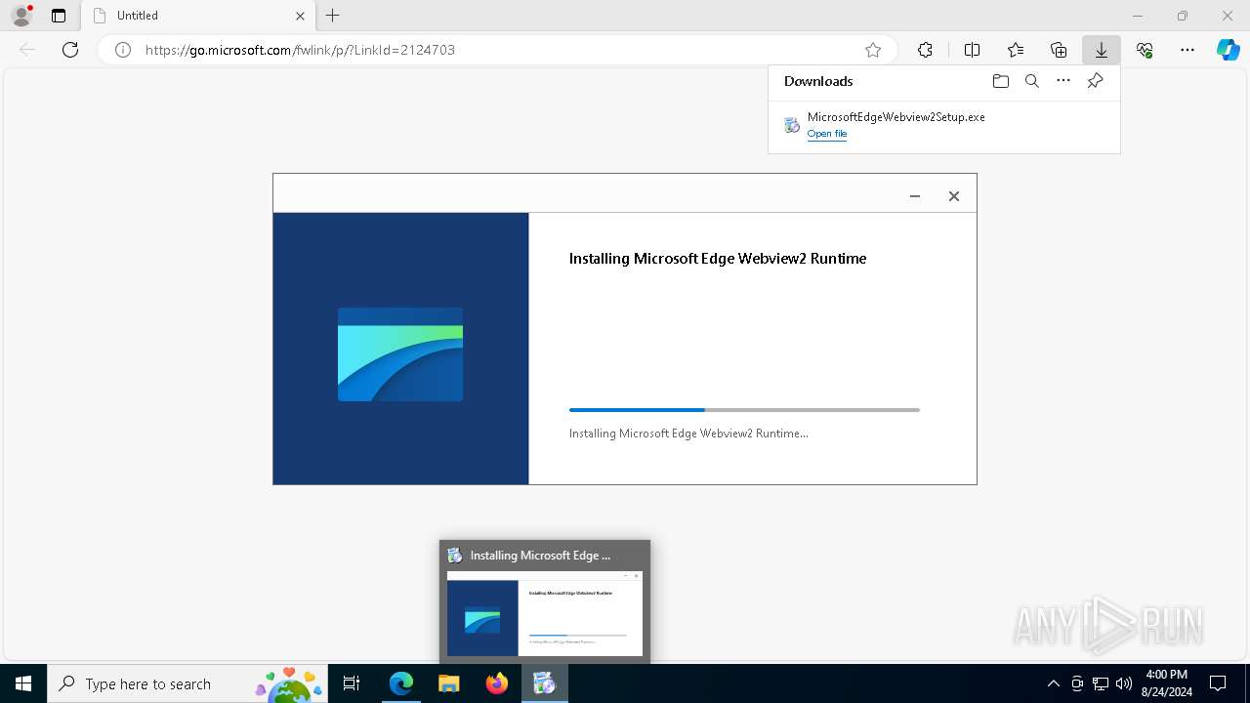Image resolution: width=1250 pixels, height=703 pixels.
Task: Open the Edge profile avatar icon
Action: (21, 16)
